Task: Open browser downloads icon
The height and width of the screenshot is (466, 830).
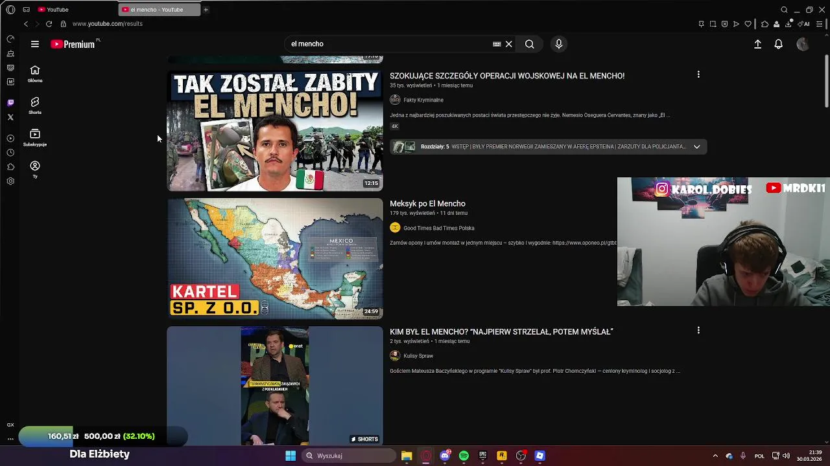Action: click(788, 24)
